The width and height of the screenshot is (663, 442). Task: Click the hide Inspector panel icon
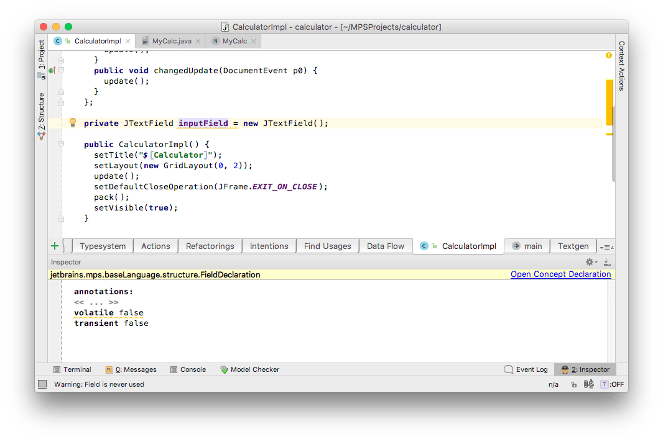click(x=606, y=263)
